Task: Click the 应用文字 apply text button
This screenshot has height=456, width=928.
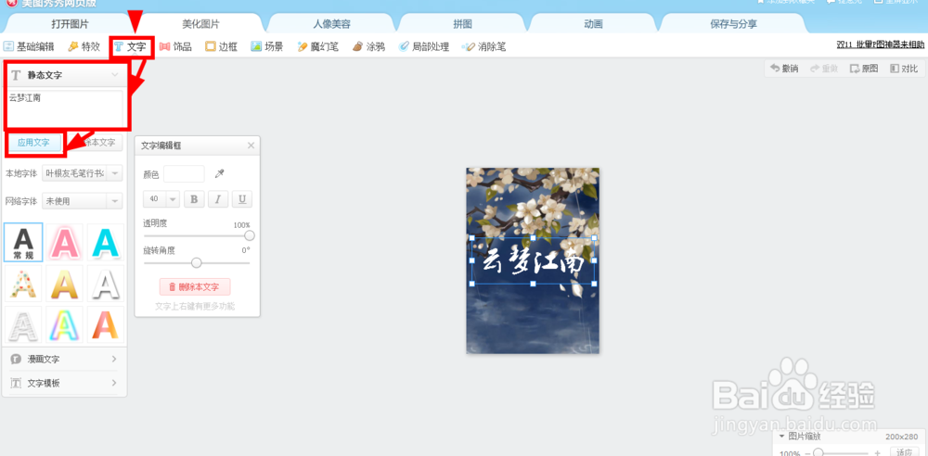Action: (x=33, y=143)
